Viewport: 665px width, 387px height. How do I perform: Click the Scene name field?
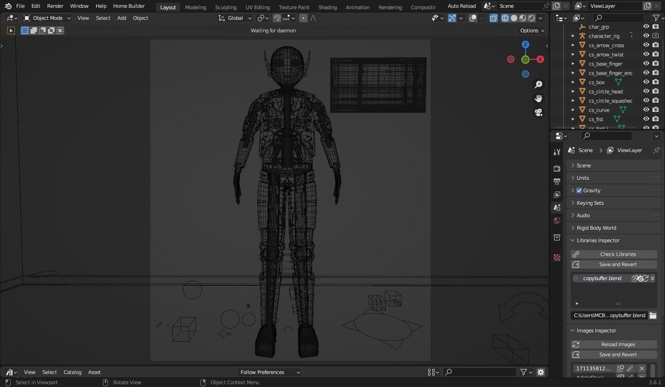point(520,6)
